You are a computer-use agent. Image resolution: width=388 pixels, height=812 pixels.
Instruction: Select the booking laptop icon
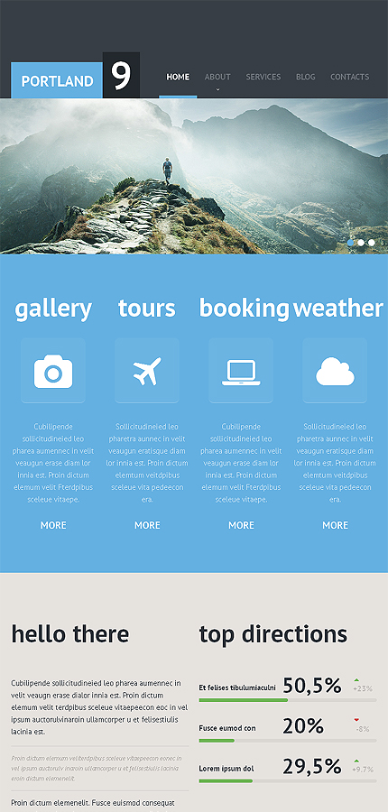click(241, 371)
